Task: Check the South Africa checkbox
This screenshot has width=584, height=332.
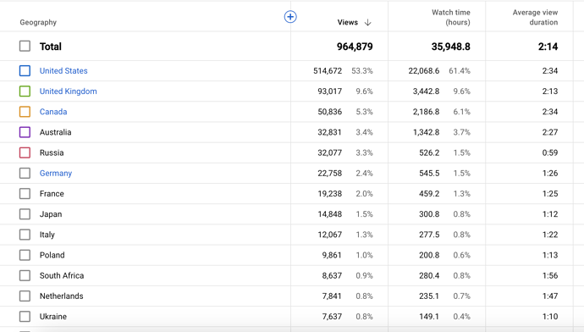Action: (x=25, y=276)
